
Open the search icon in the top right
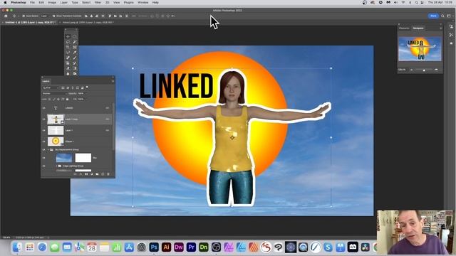pyautogui.click(x=442, y=16)
